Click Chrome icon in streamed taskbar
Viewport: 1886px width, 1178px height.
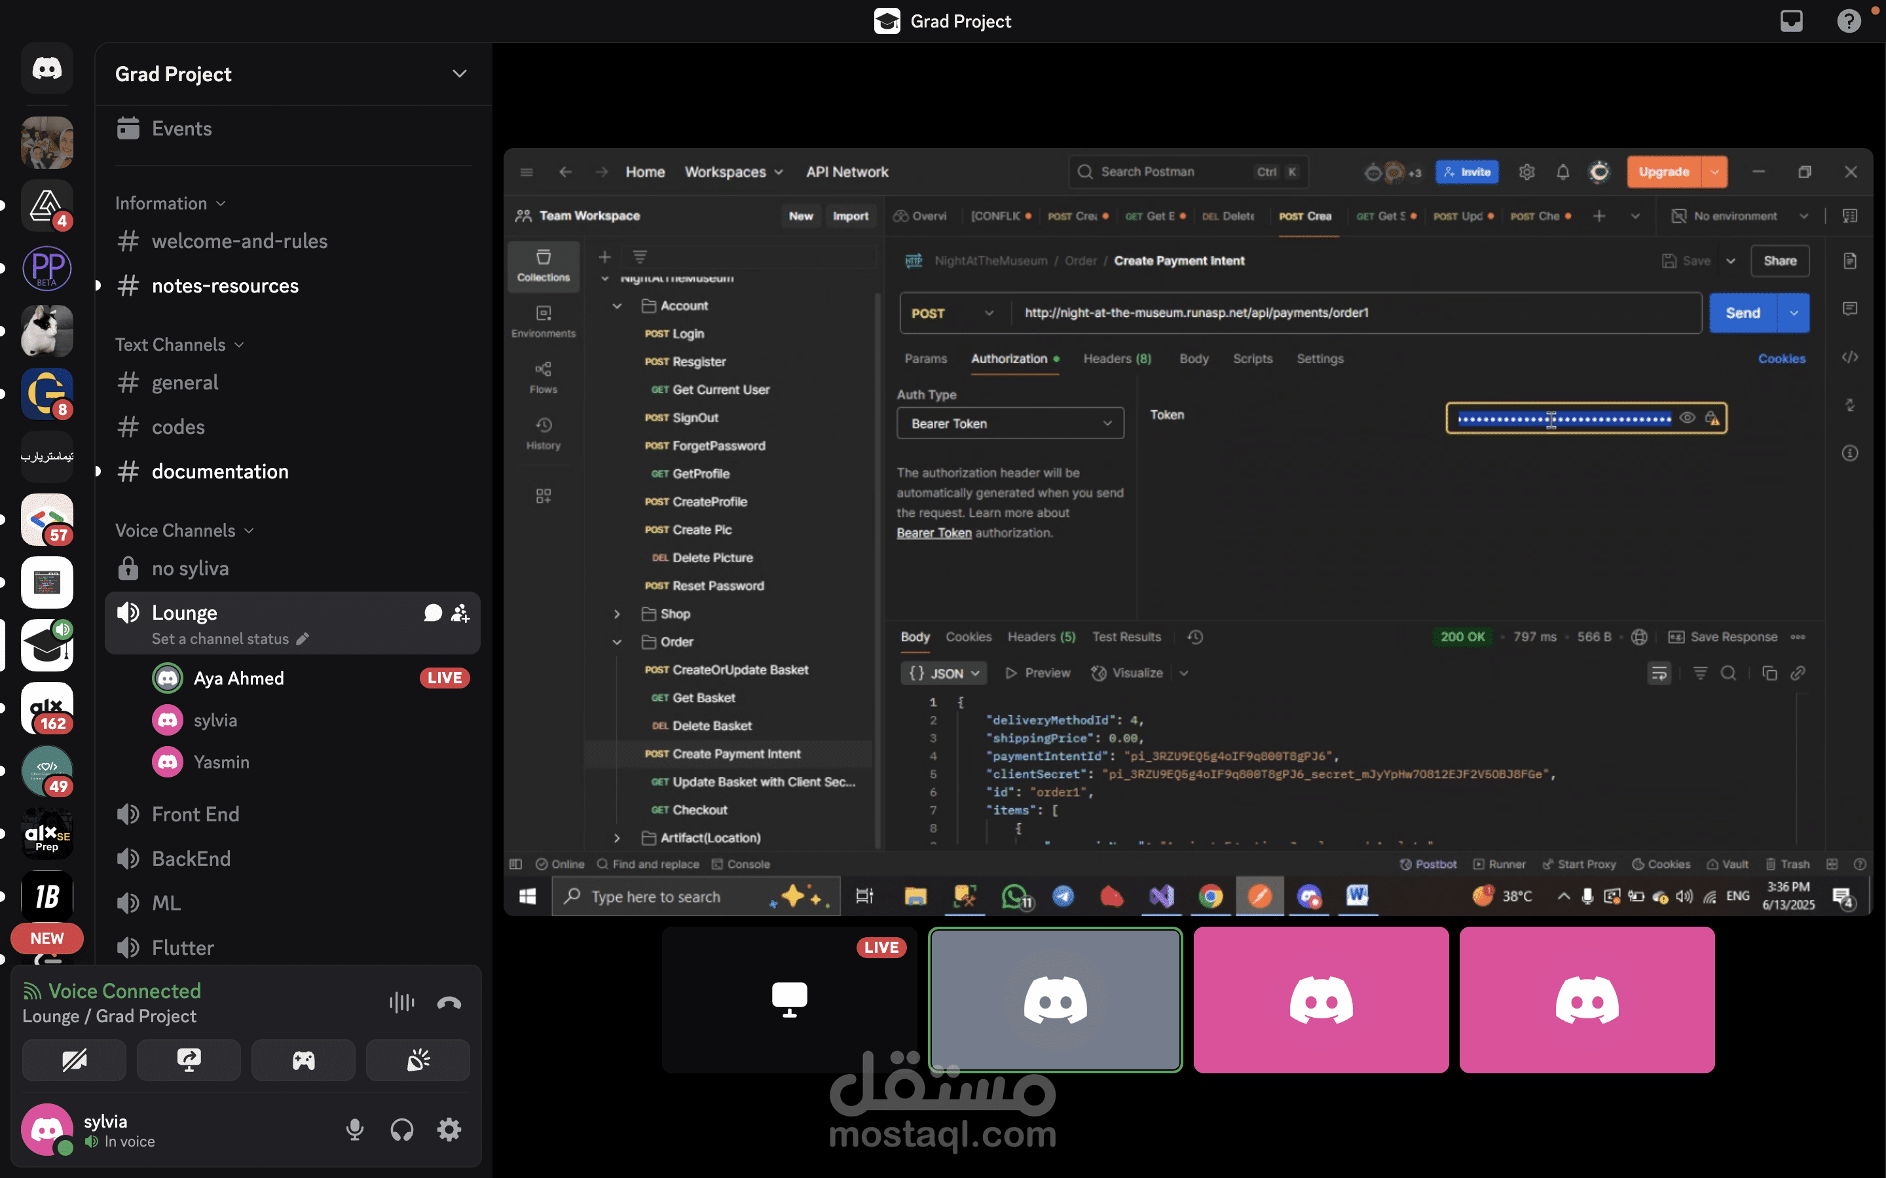1210,896
